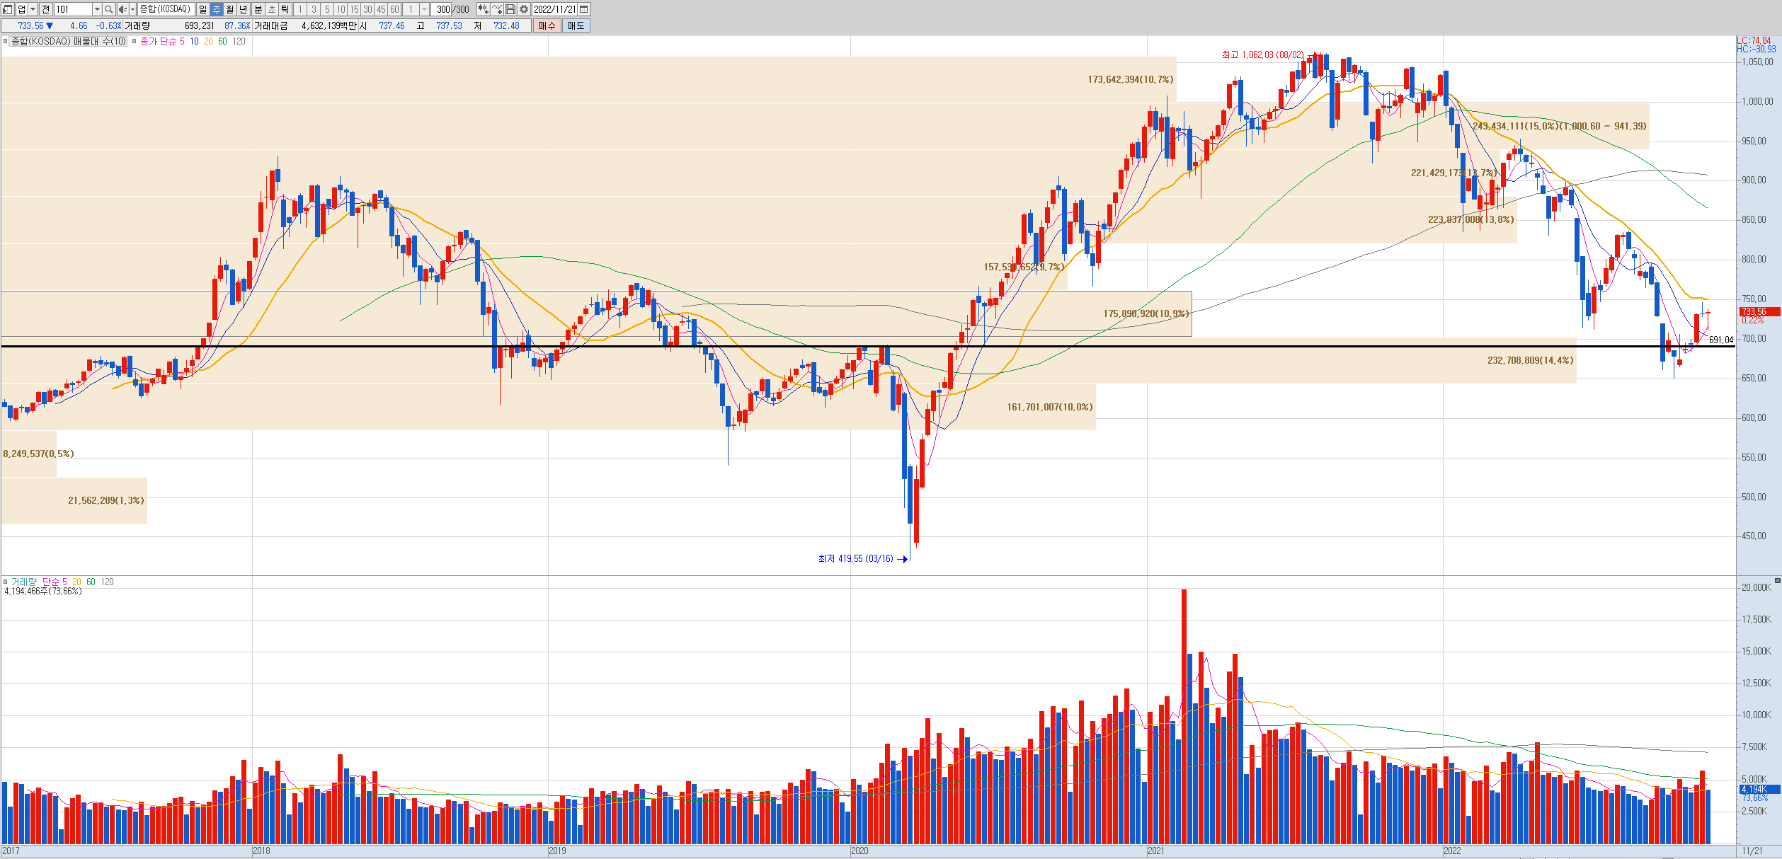
Task: Click the 전 button
Action: (x=46, y=9)
